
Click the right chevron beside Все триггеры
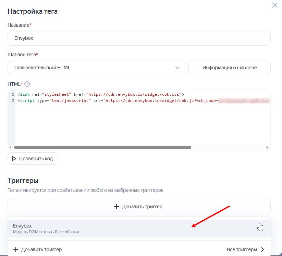(x=262, y=249)
